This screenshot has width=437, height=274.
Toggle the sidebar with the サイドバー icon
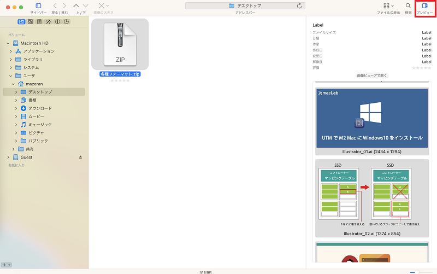tap(38, 6)
